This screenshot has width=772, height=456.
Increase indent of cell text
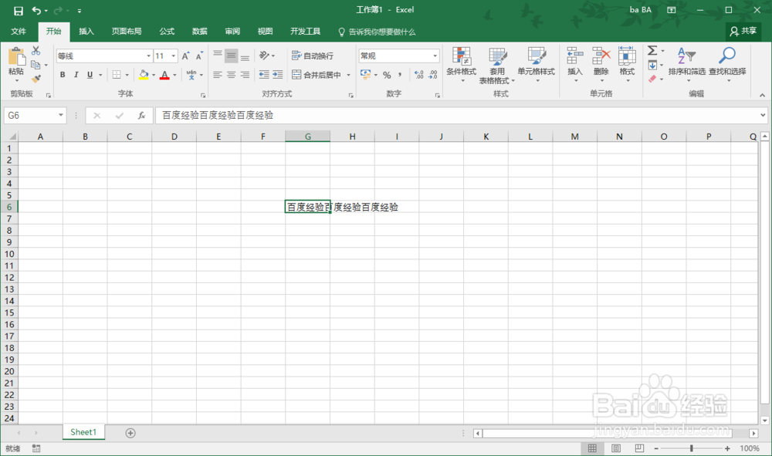click(278, 75)
